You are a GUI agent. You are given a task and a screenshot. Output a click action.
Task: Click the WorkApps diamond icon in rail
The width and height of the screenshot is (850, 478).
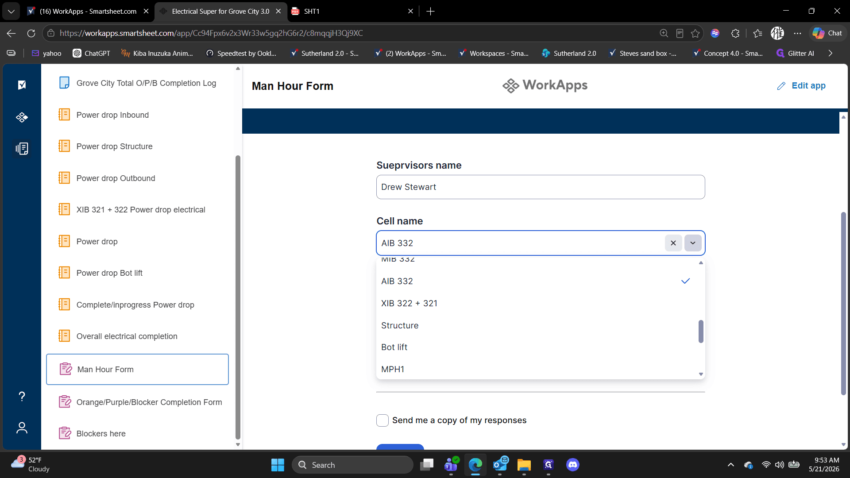click(22, 117)
